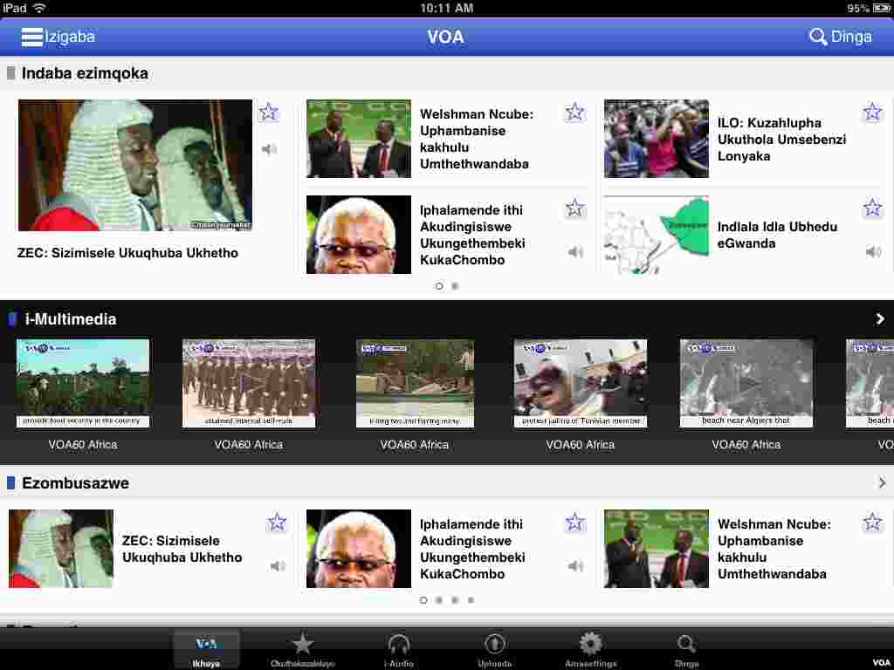Image resolution: width=894 pixels, height=670 pixels.
Task: Play audio for top Iphalamende ithi story
Action: point(575,252)
